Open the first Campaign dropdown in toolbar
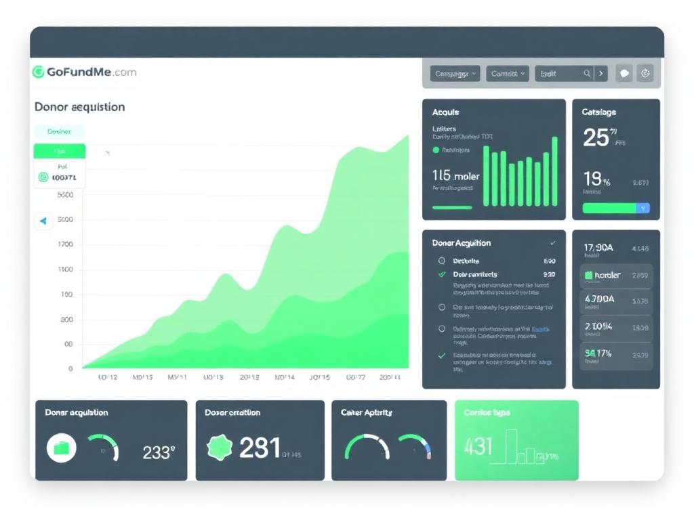Viewport: 694px width, 520px height. point(455,73)
